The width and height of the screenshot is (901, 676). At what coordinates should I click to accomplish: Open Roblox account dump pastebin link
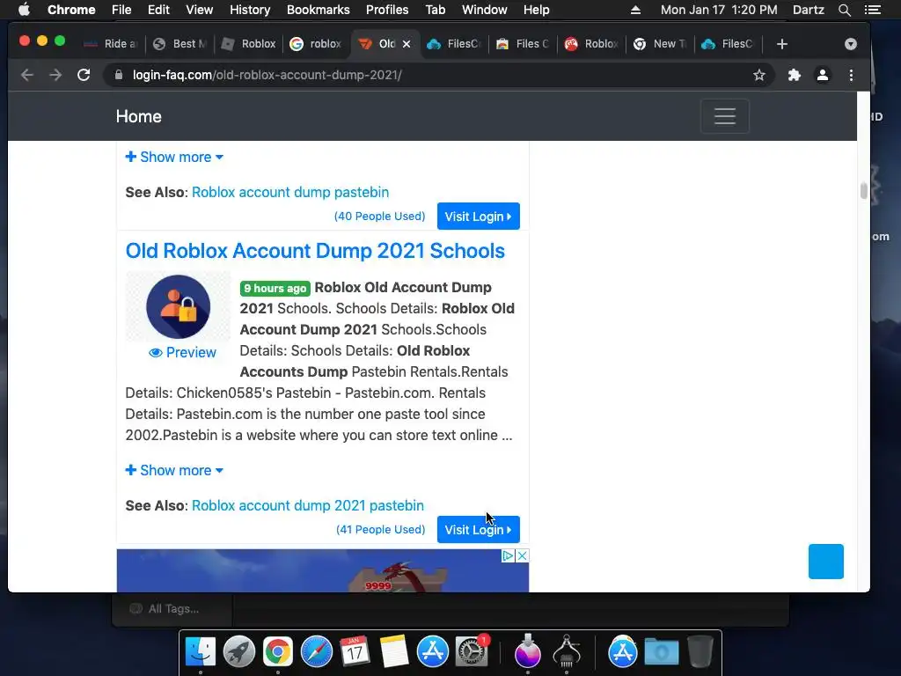point(290,192)
